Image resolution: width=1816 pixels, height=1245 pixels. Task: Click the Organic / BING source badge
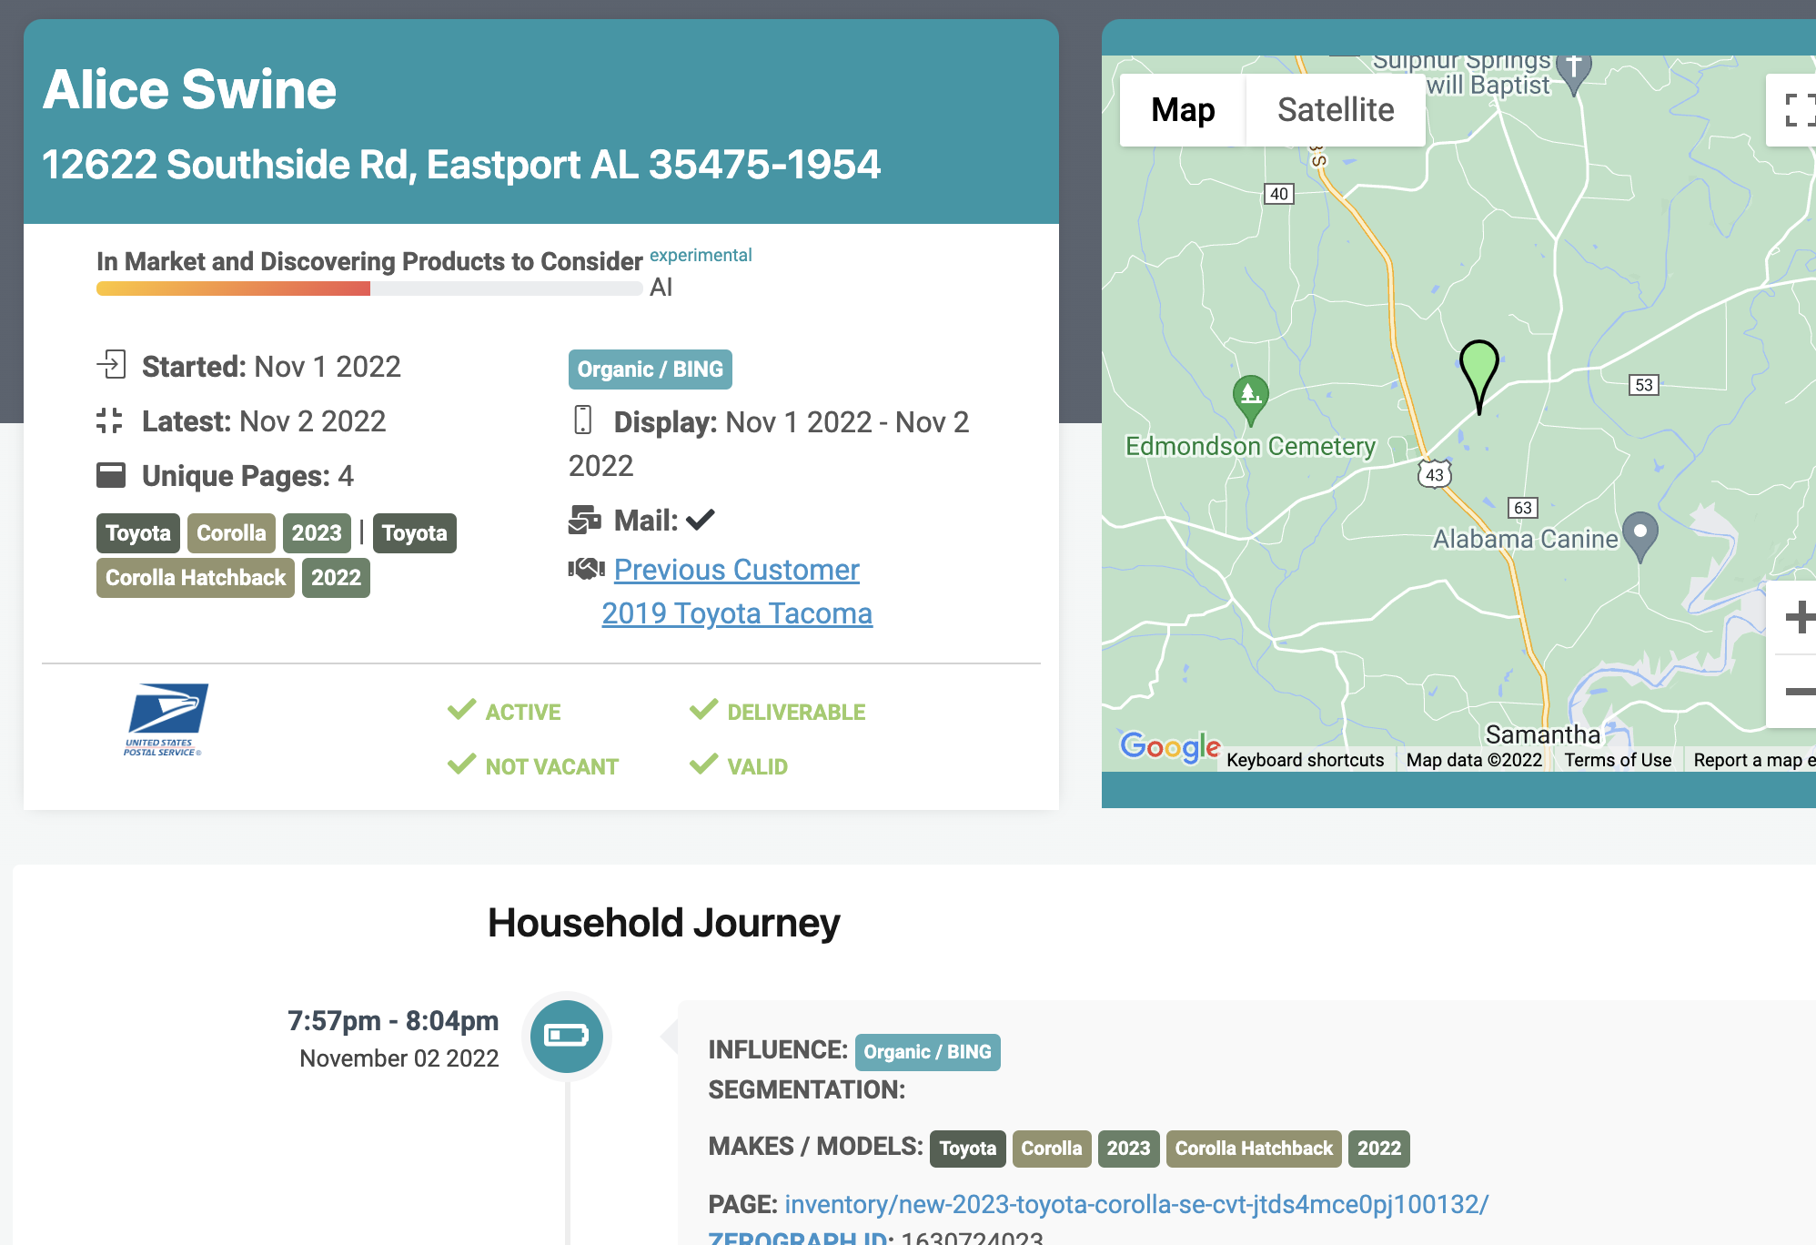click(650, 369)
